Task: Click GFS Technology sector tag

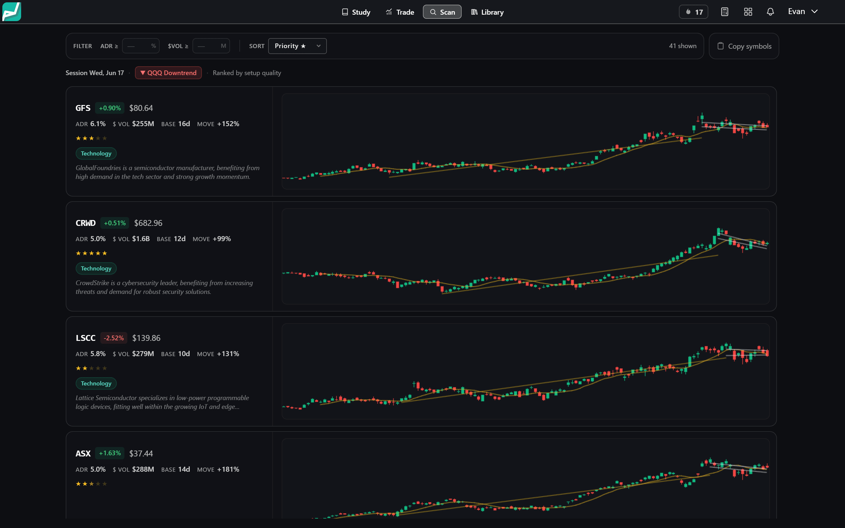Action: pos(96,153)
